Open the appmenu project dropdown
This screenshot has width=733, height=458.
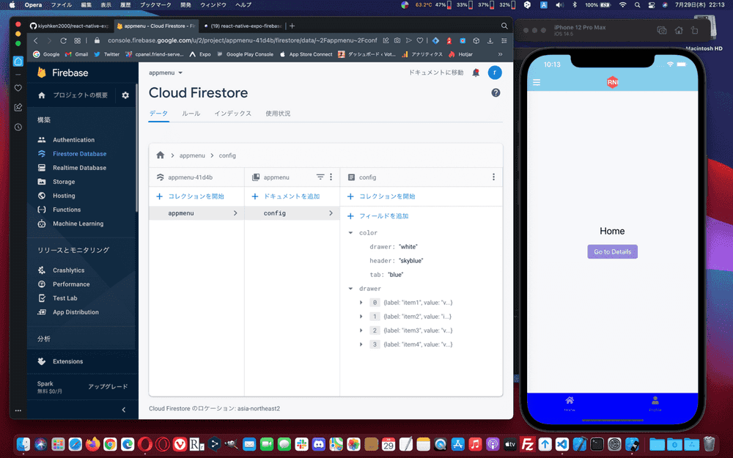coord(166,73)
